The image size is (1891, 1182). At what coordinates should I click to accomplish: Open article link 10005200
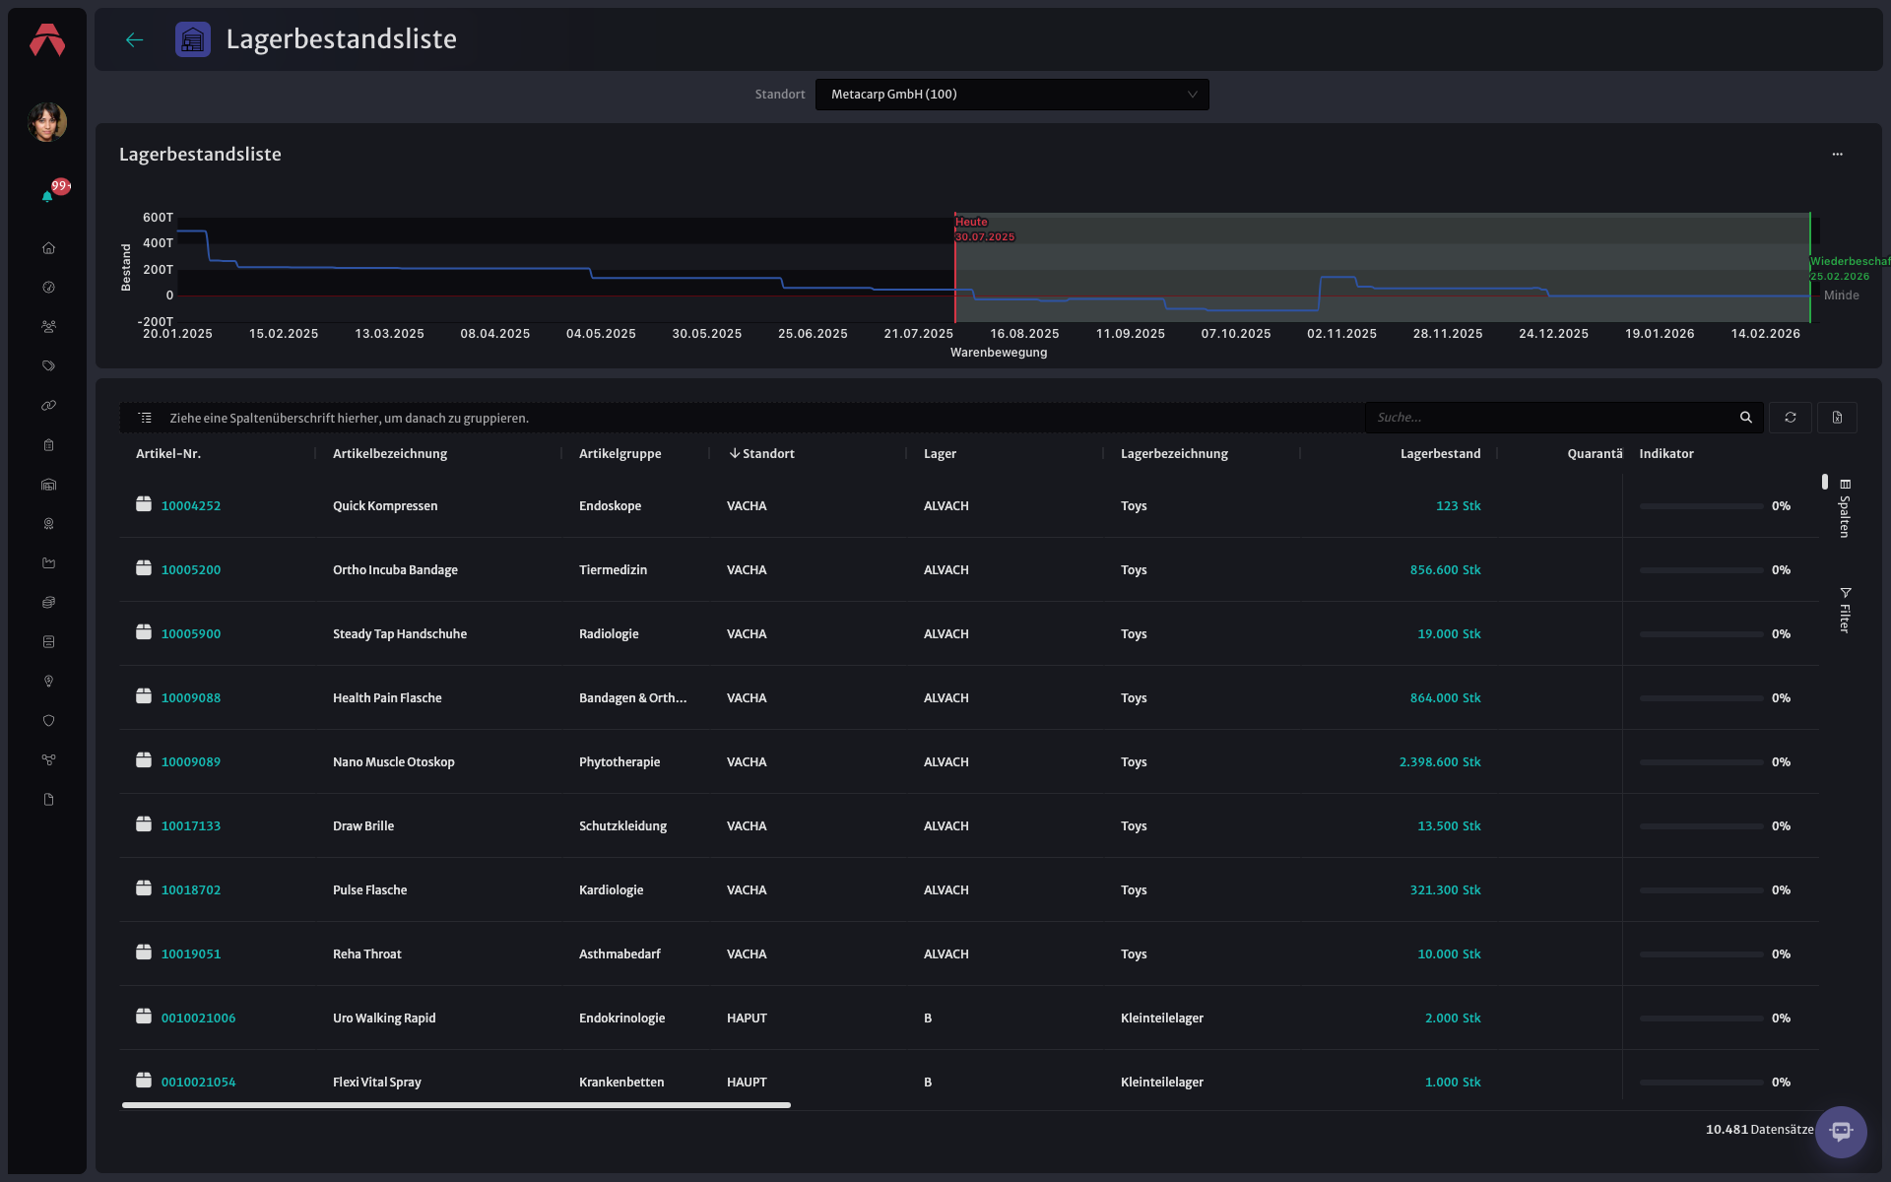(191, 569)
